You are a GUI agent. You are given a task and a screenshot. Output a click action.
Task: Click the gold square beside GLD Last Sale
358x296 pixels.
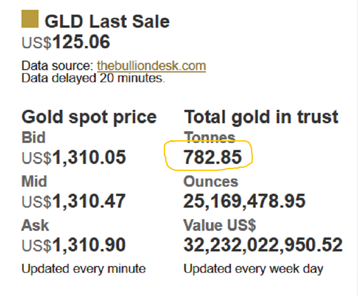[x=30, y=21]
